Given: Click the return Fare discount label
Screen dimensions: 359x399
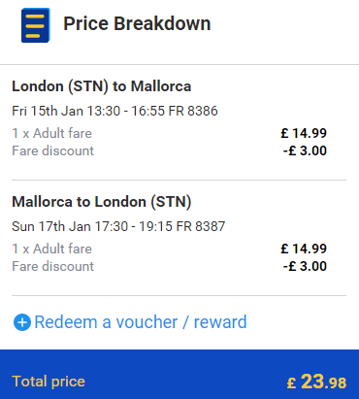Looking at the screenshot, I should click(53, 266).
